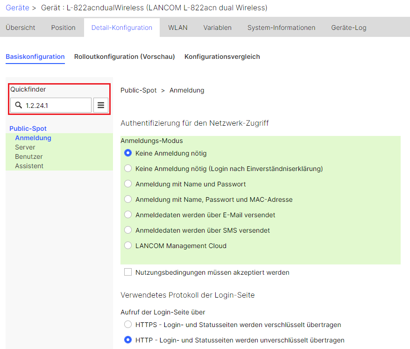The width and height of the screenshot is (410, 349).
Task: Click Public-Spot in the content breadcrumb
Action: (x=138, y=90)
